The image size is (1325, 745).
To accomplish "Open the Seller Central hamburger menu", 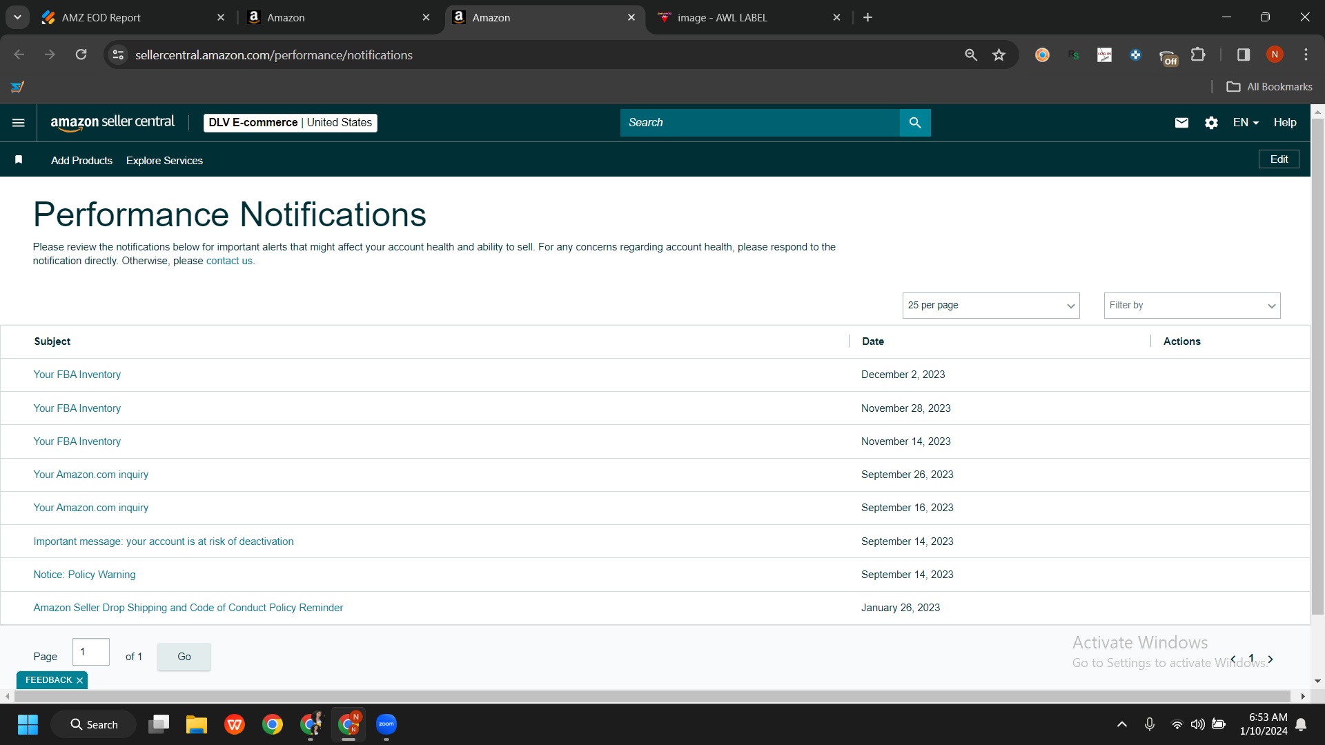I will 19,123.
